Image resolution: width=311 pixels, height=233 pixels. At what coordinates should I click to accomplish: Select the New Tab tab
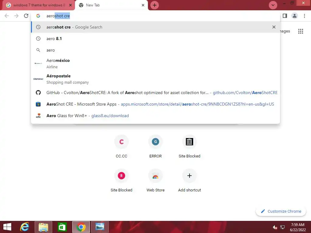[111, 5]
